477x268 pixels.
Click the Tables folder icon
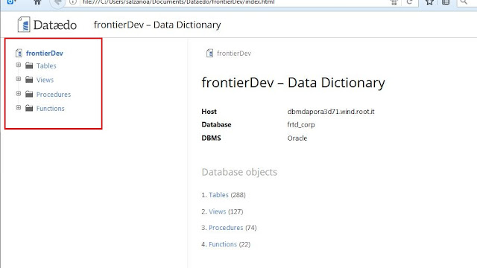coord(29,66)
